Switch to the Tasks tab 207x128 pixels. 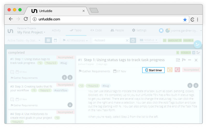click(x=76, y=30)
